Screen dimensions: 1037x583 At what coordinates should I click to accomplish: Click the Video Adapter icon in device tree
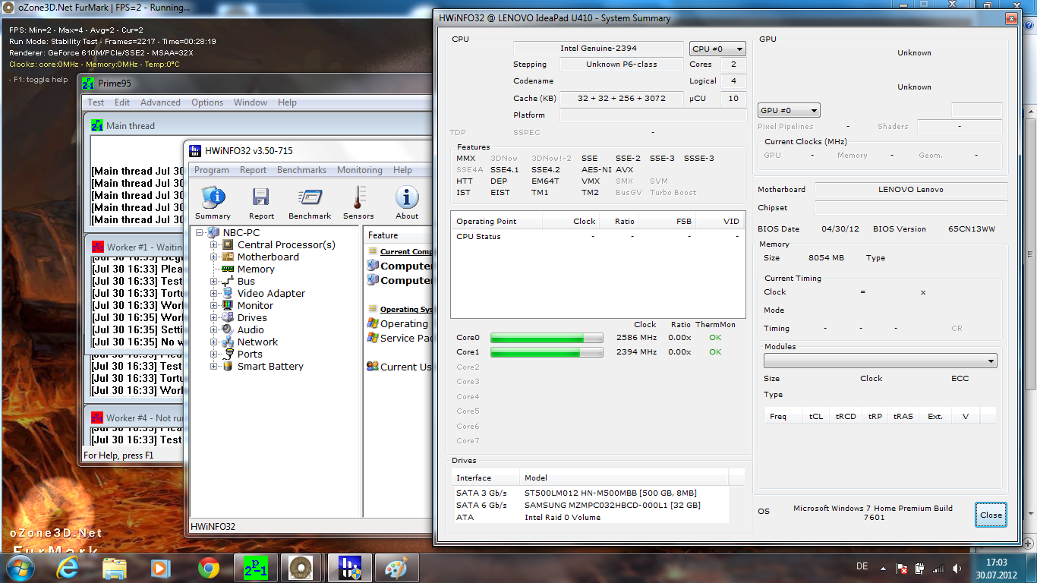[x=227, y=293]
